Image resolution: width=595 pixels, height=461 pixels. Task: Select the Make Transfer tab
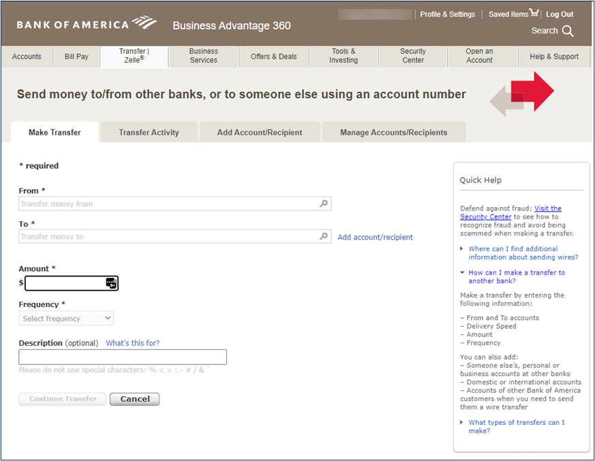point(55,132)
